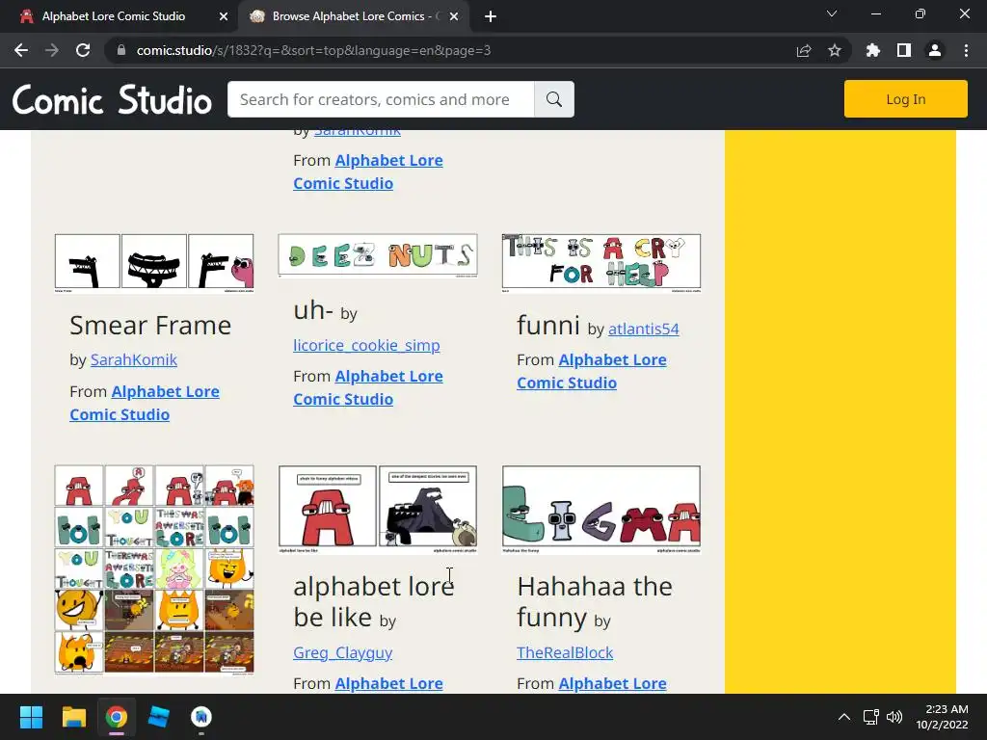987x740 pixels.
Task: Click the funni comic title
Action: (x=548, y=326)
